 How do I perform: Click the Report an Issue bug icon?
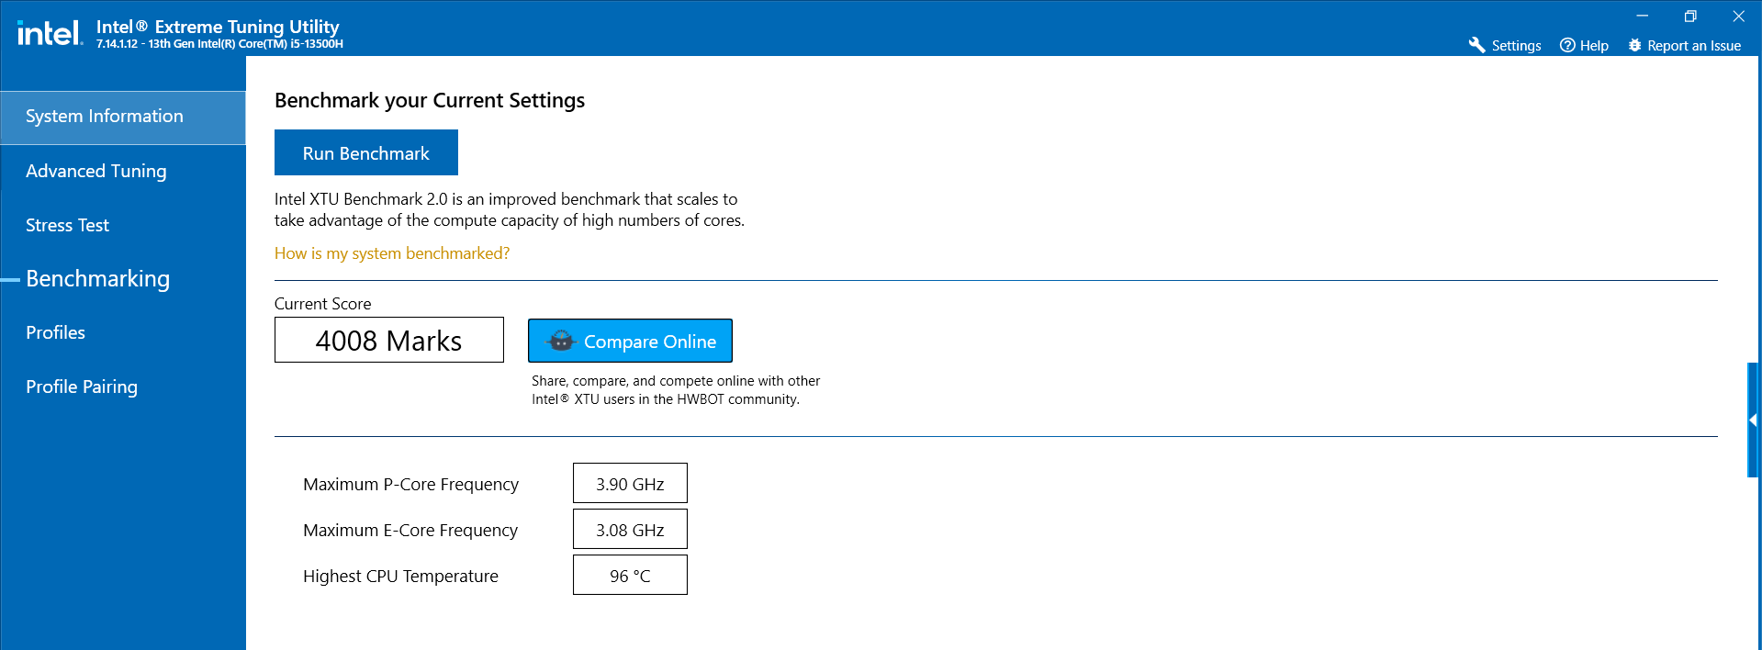1634,45
